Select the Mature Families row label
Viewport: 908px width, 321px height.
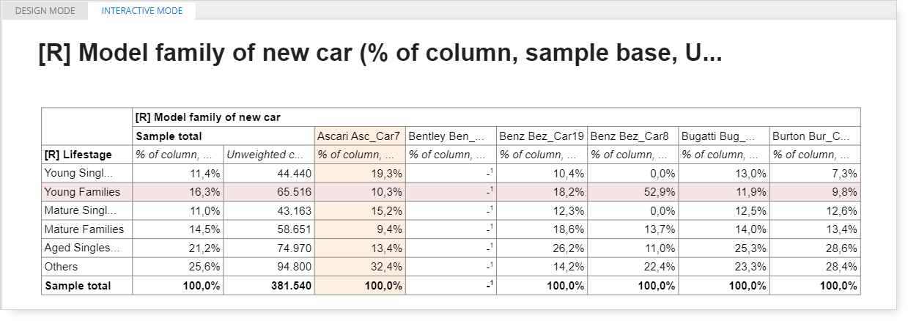pyautogui.click(x=87, y=229)
